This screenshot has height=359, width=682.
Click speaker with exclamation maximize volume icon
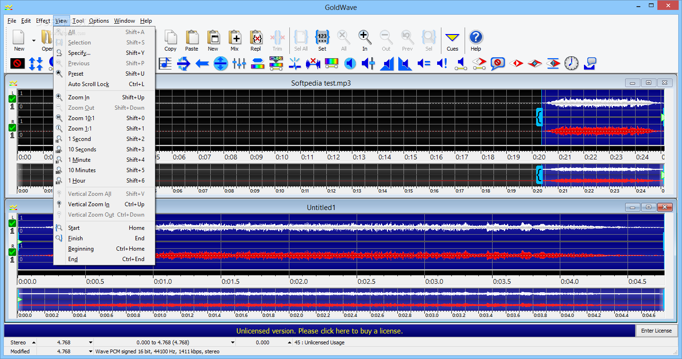pos(442,63)
